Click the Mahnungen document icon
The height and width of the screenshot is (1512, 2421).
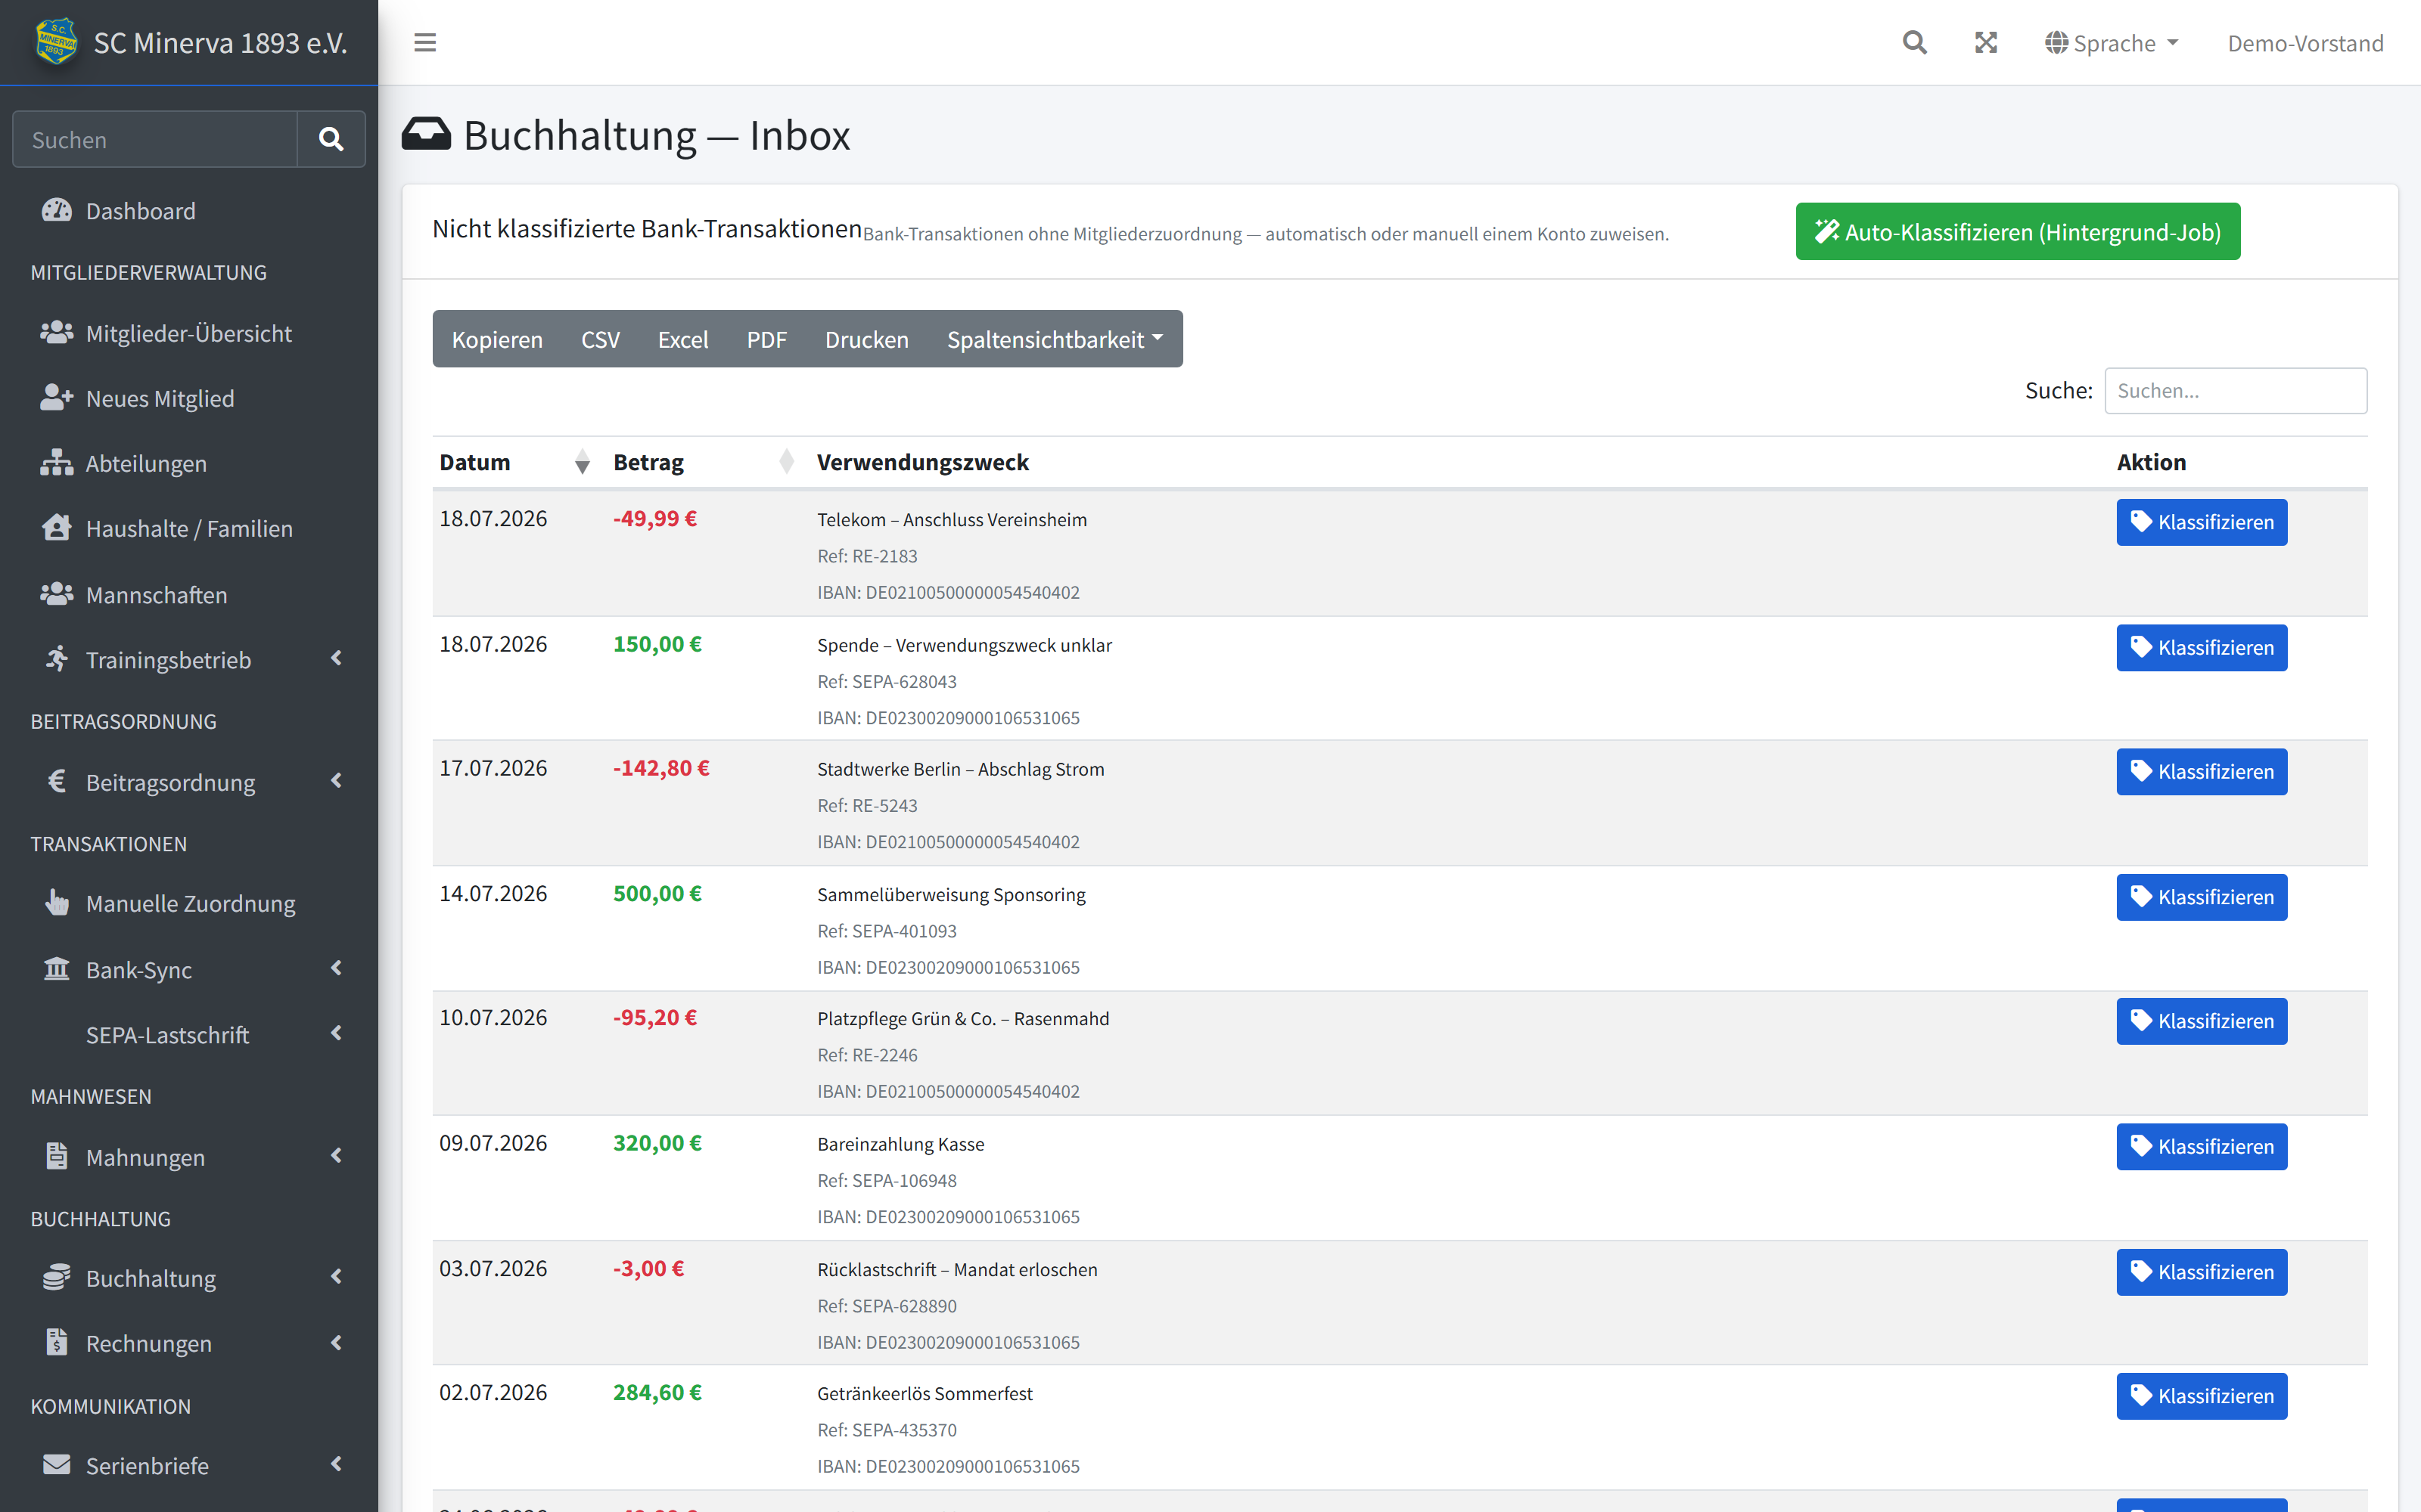click(57, 1156)
